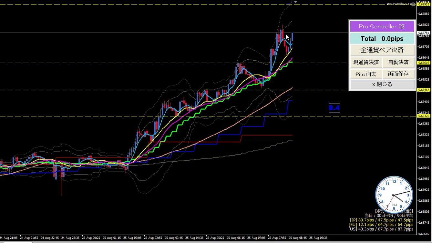Click the 自動決済 button
Viewport: 432px width, 243px height.
398,62
